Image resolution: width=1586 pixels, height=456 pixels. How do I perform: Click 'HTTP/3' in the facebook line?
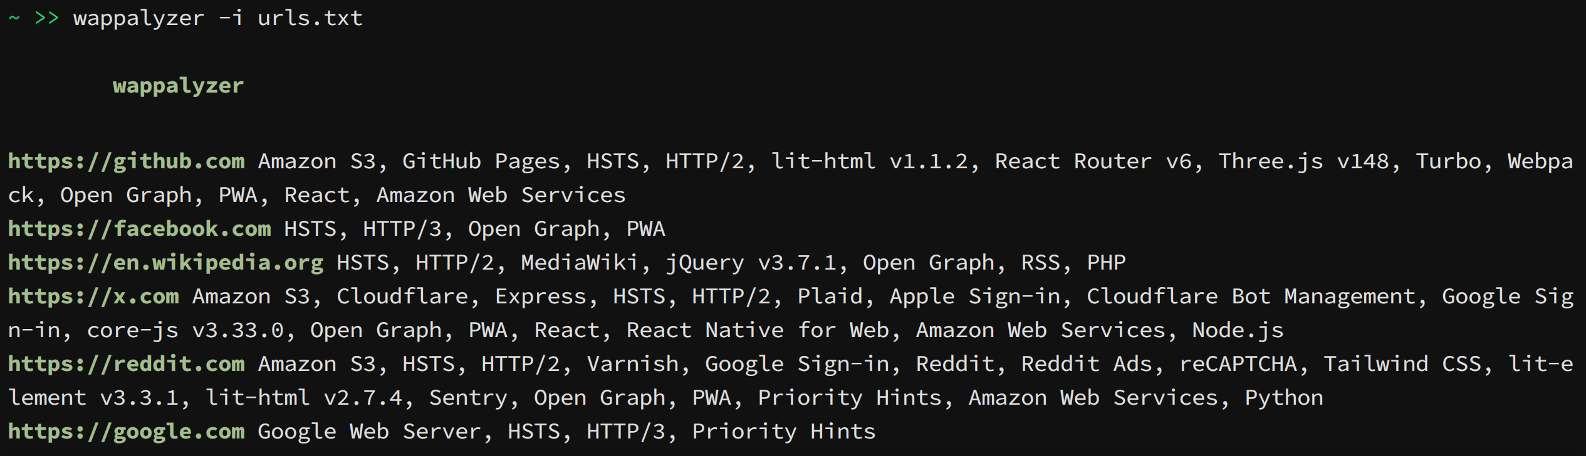point(402,229)
